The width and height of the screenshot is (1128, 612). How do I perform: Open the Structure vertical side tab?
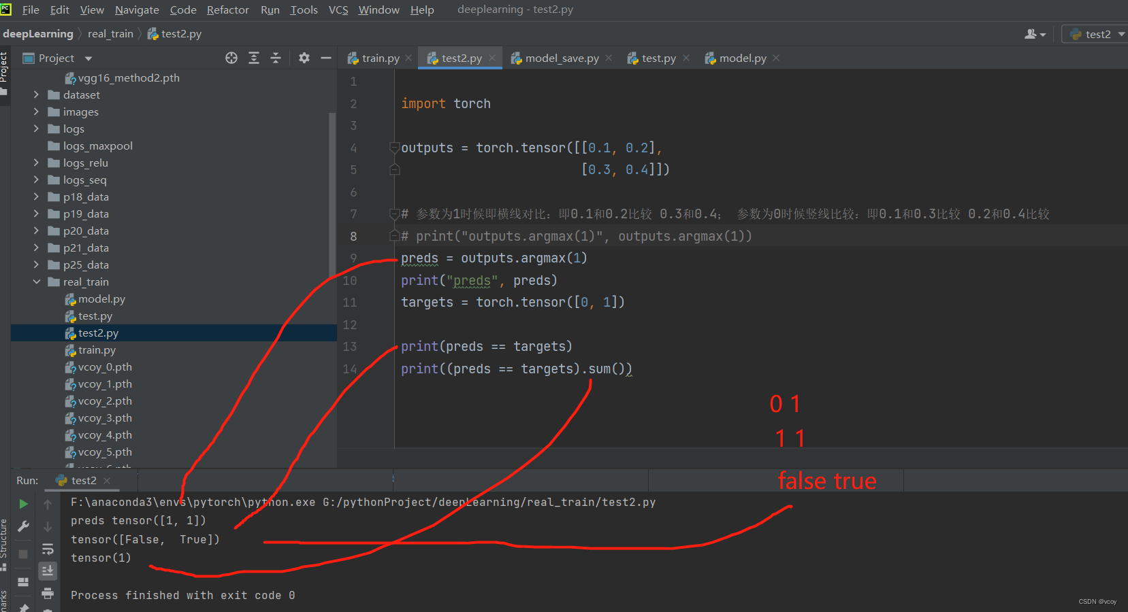(4, 544)
